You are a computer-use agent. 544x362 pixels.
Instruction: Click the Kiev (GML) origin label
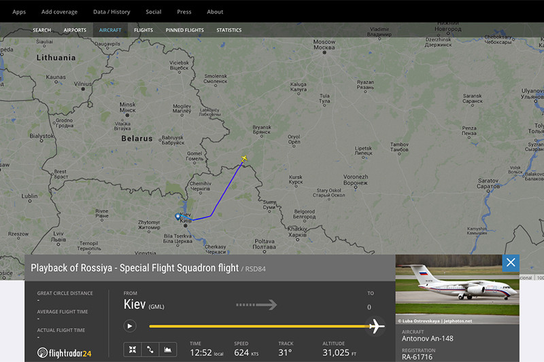(x=144, y=304)
